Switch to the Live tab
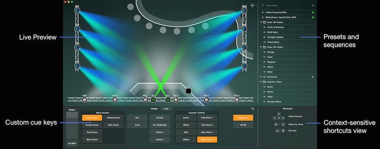This screenshot has width=380, height=149. [166, 109]
